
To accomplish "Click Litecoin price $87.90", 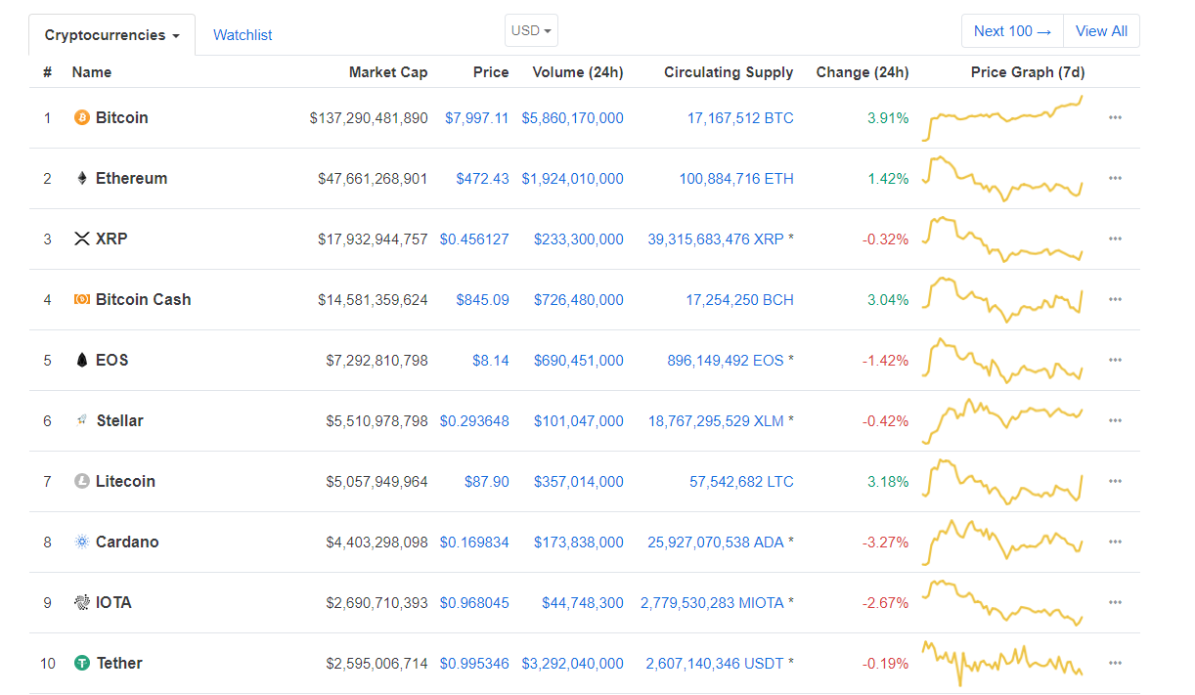I will 487,482.
